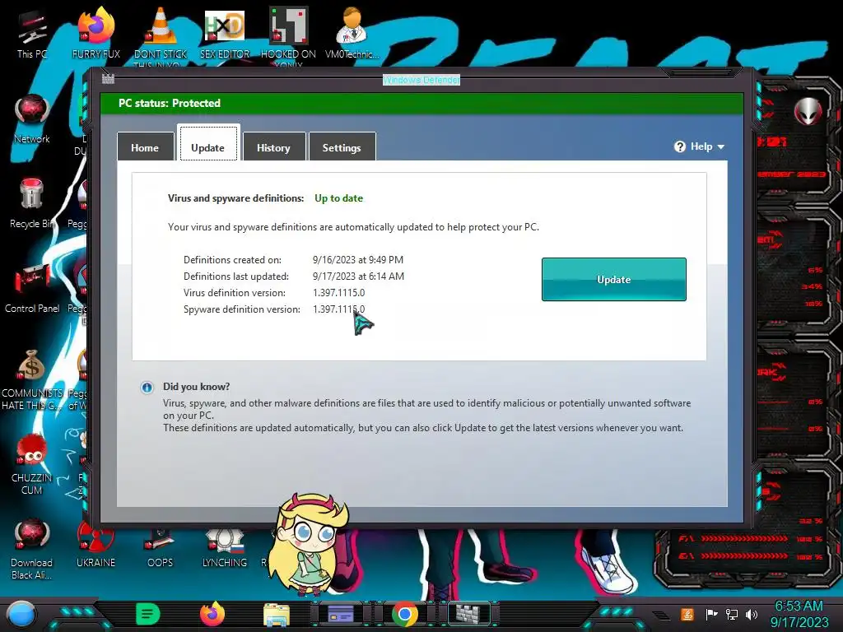The width and height of the screenshot is (843, 632).
Task: Select the Network desktop icon
Action: tap(32, 119)
